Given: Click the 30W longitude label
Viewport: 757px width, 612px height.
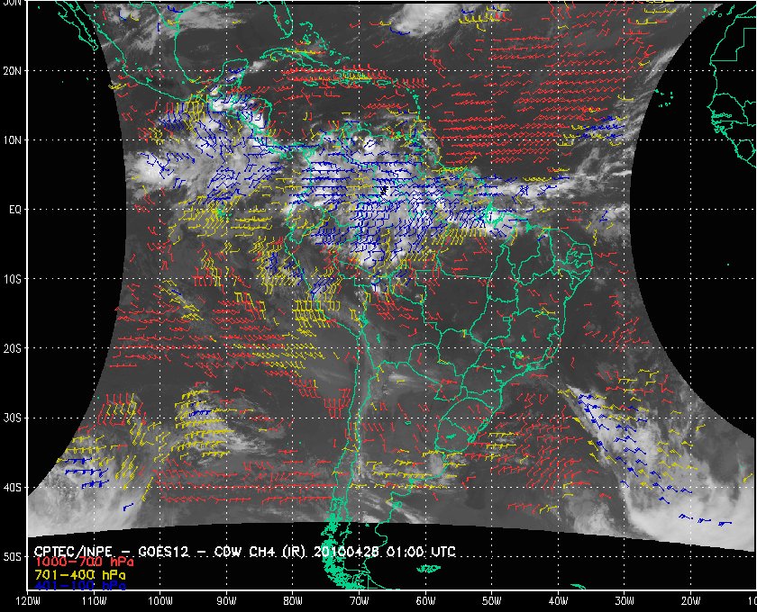Looking at the screenshot, I should (x=625, y=601).
